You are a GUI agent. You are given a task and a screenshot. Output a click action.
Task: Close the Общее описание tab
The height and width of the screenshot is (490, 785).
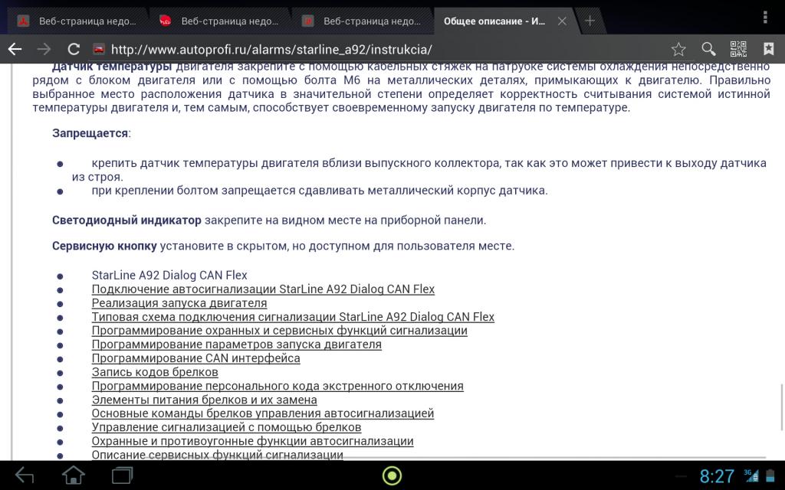(x=562, y=21)
